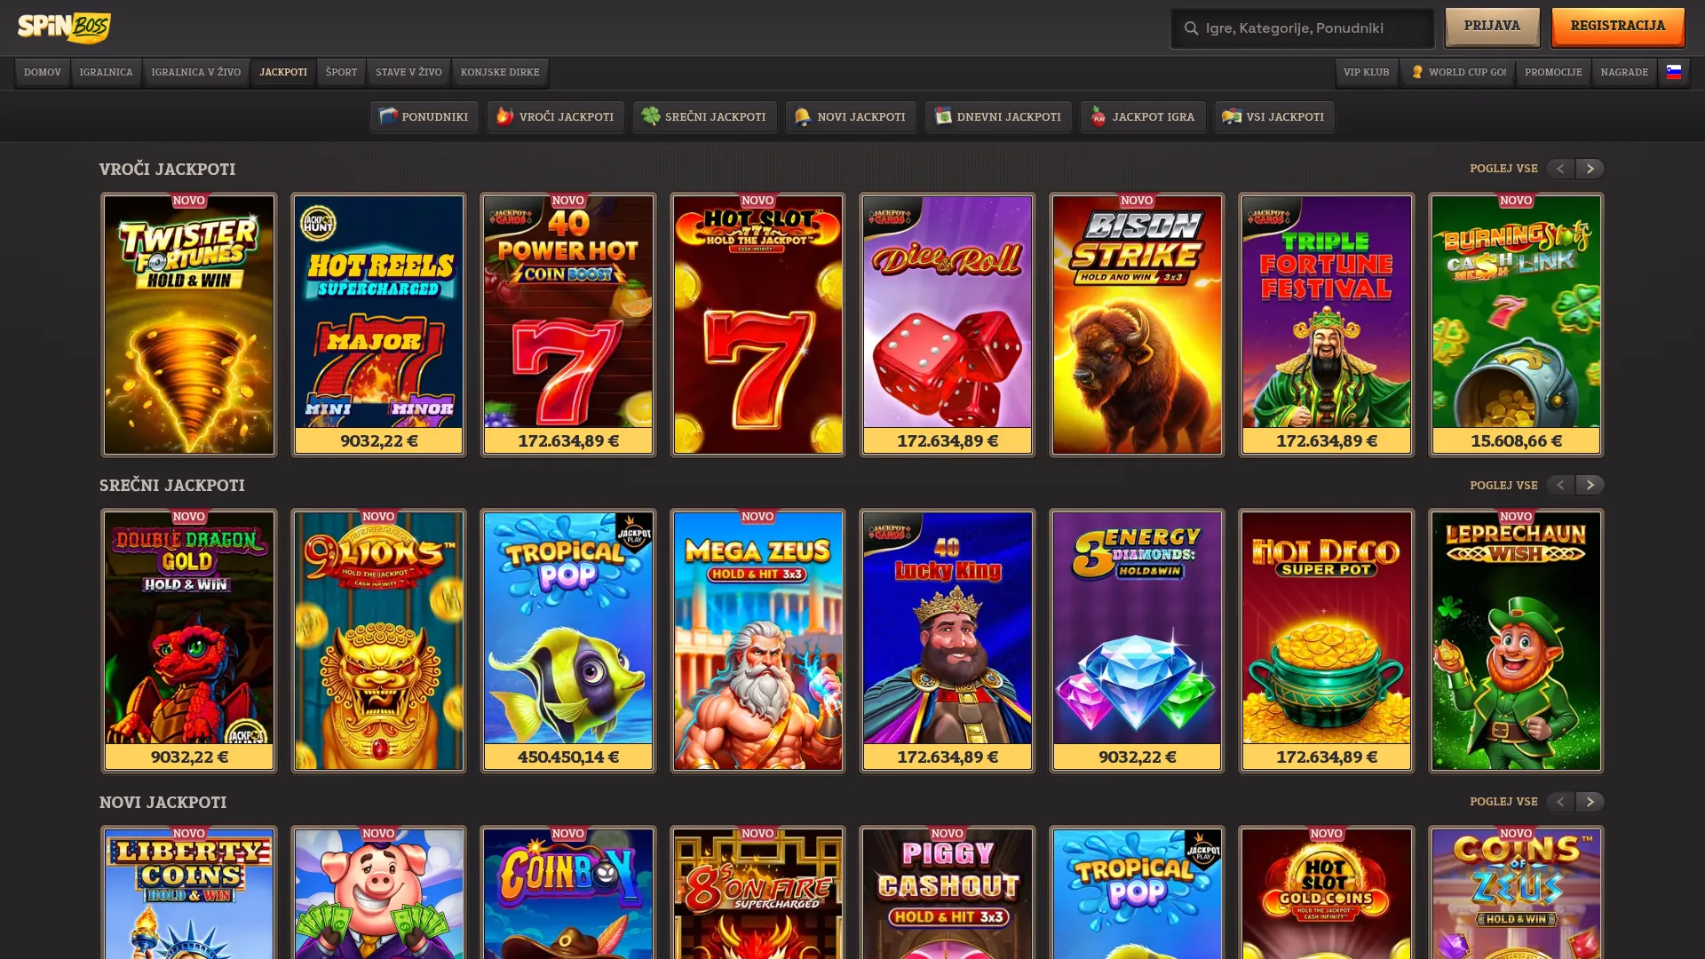Open the Burning Slots Cash Link game

coord(1516,325)
